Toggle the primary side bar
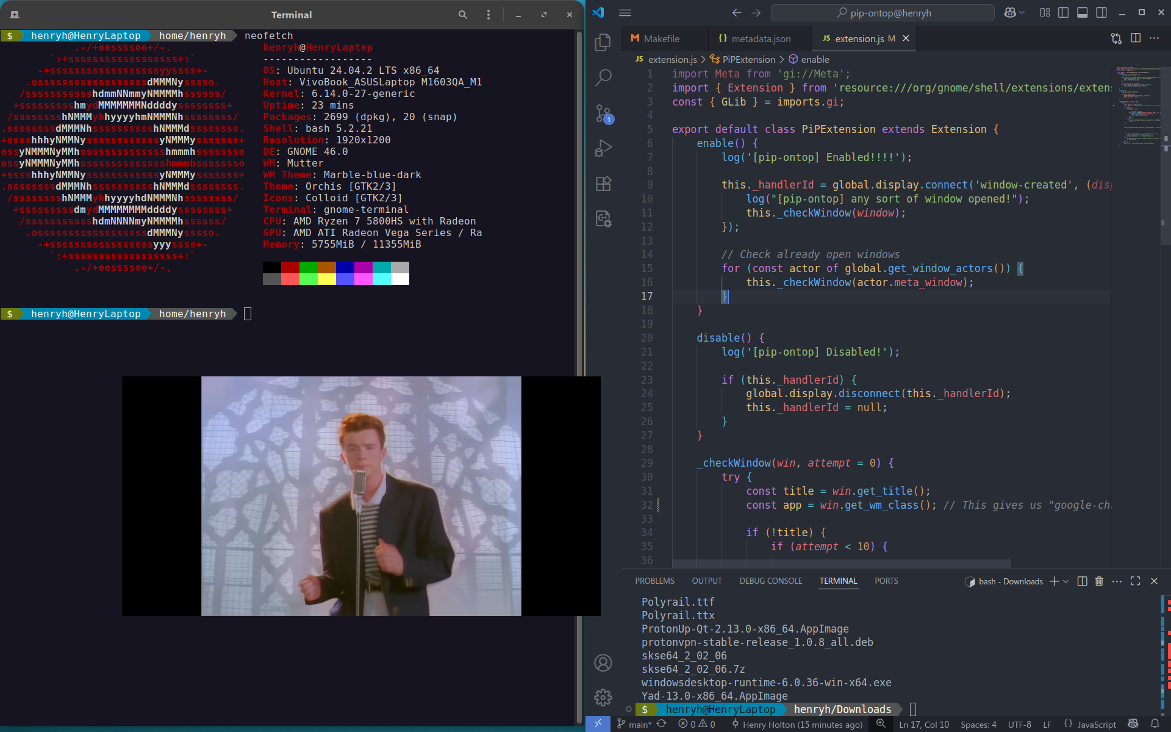Screen dimensions: 1171x732 (x=1064, y=13)
